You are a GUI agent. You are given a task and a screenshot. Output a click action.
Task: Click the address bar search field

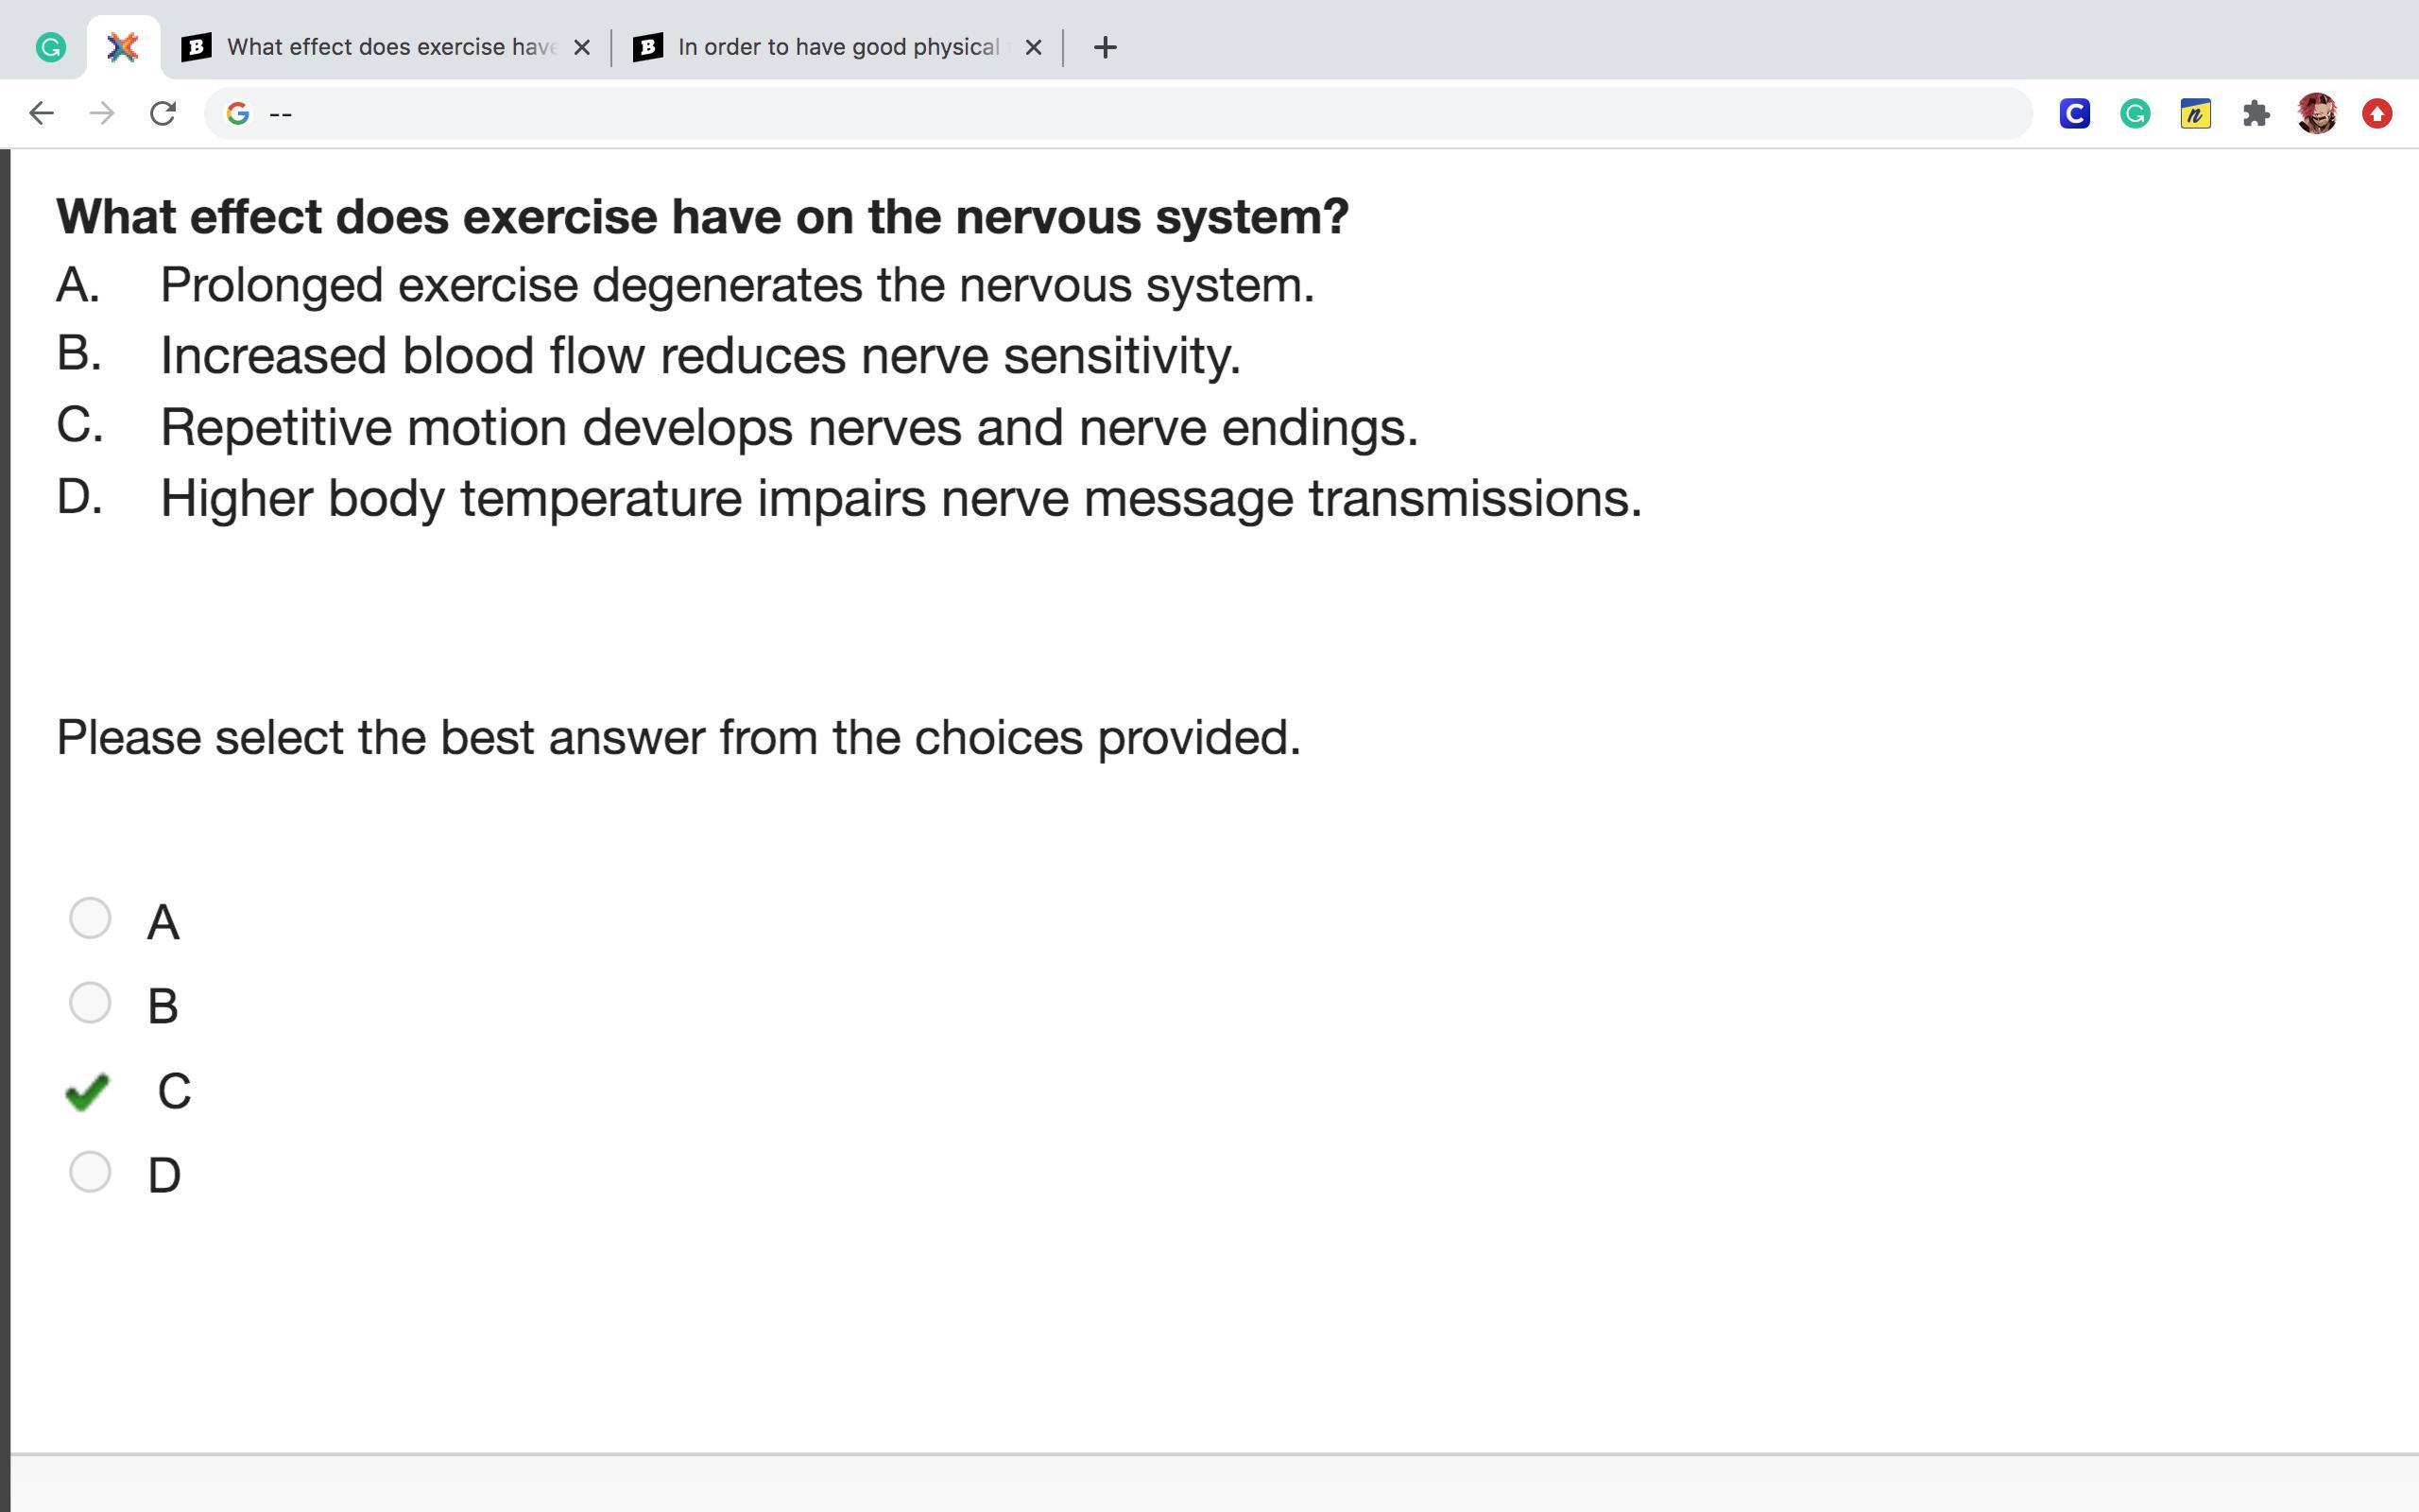(1100, 114)
